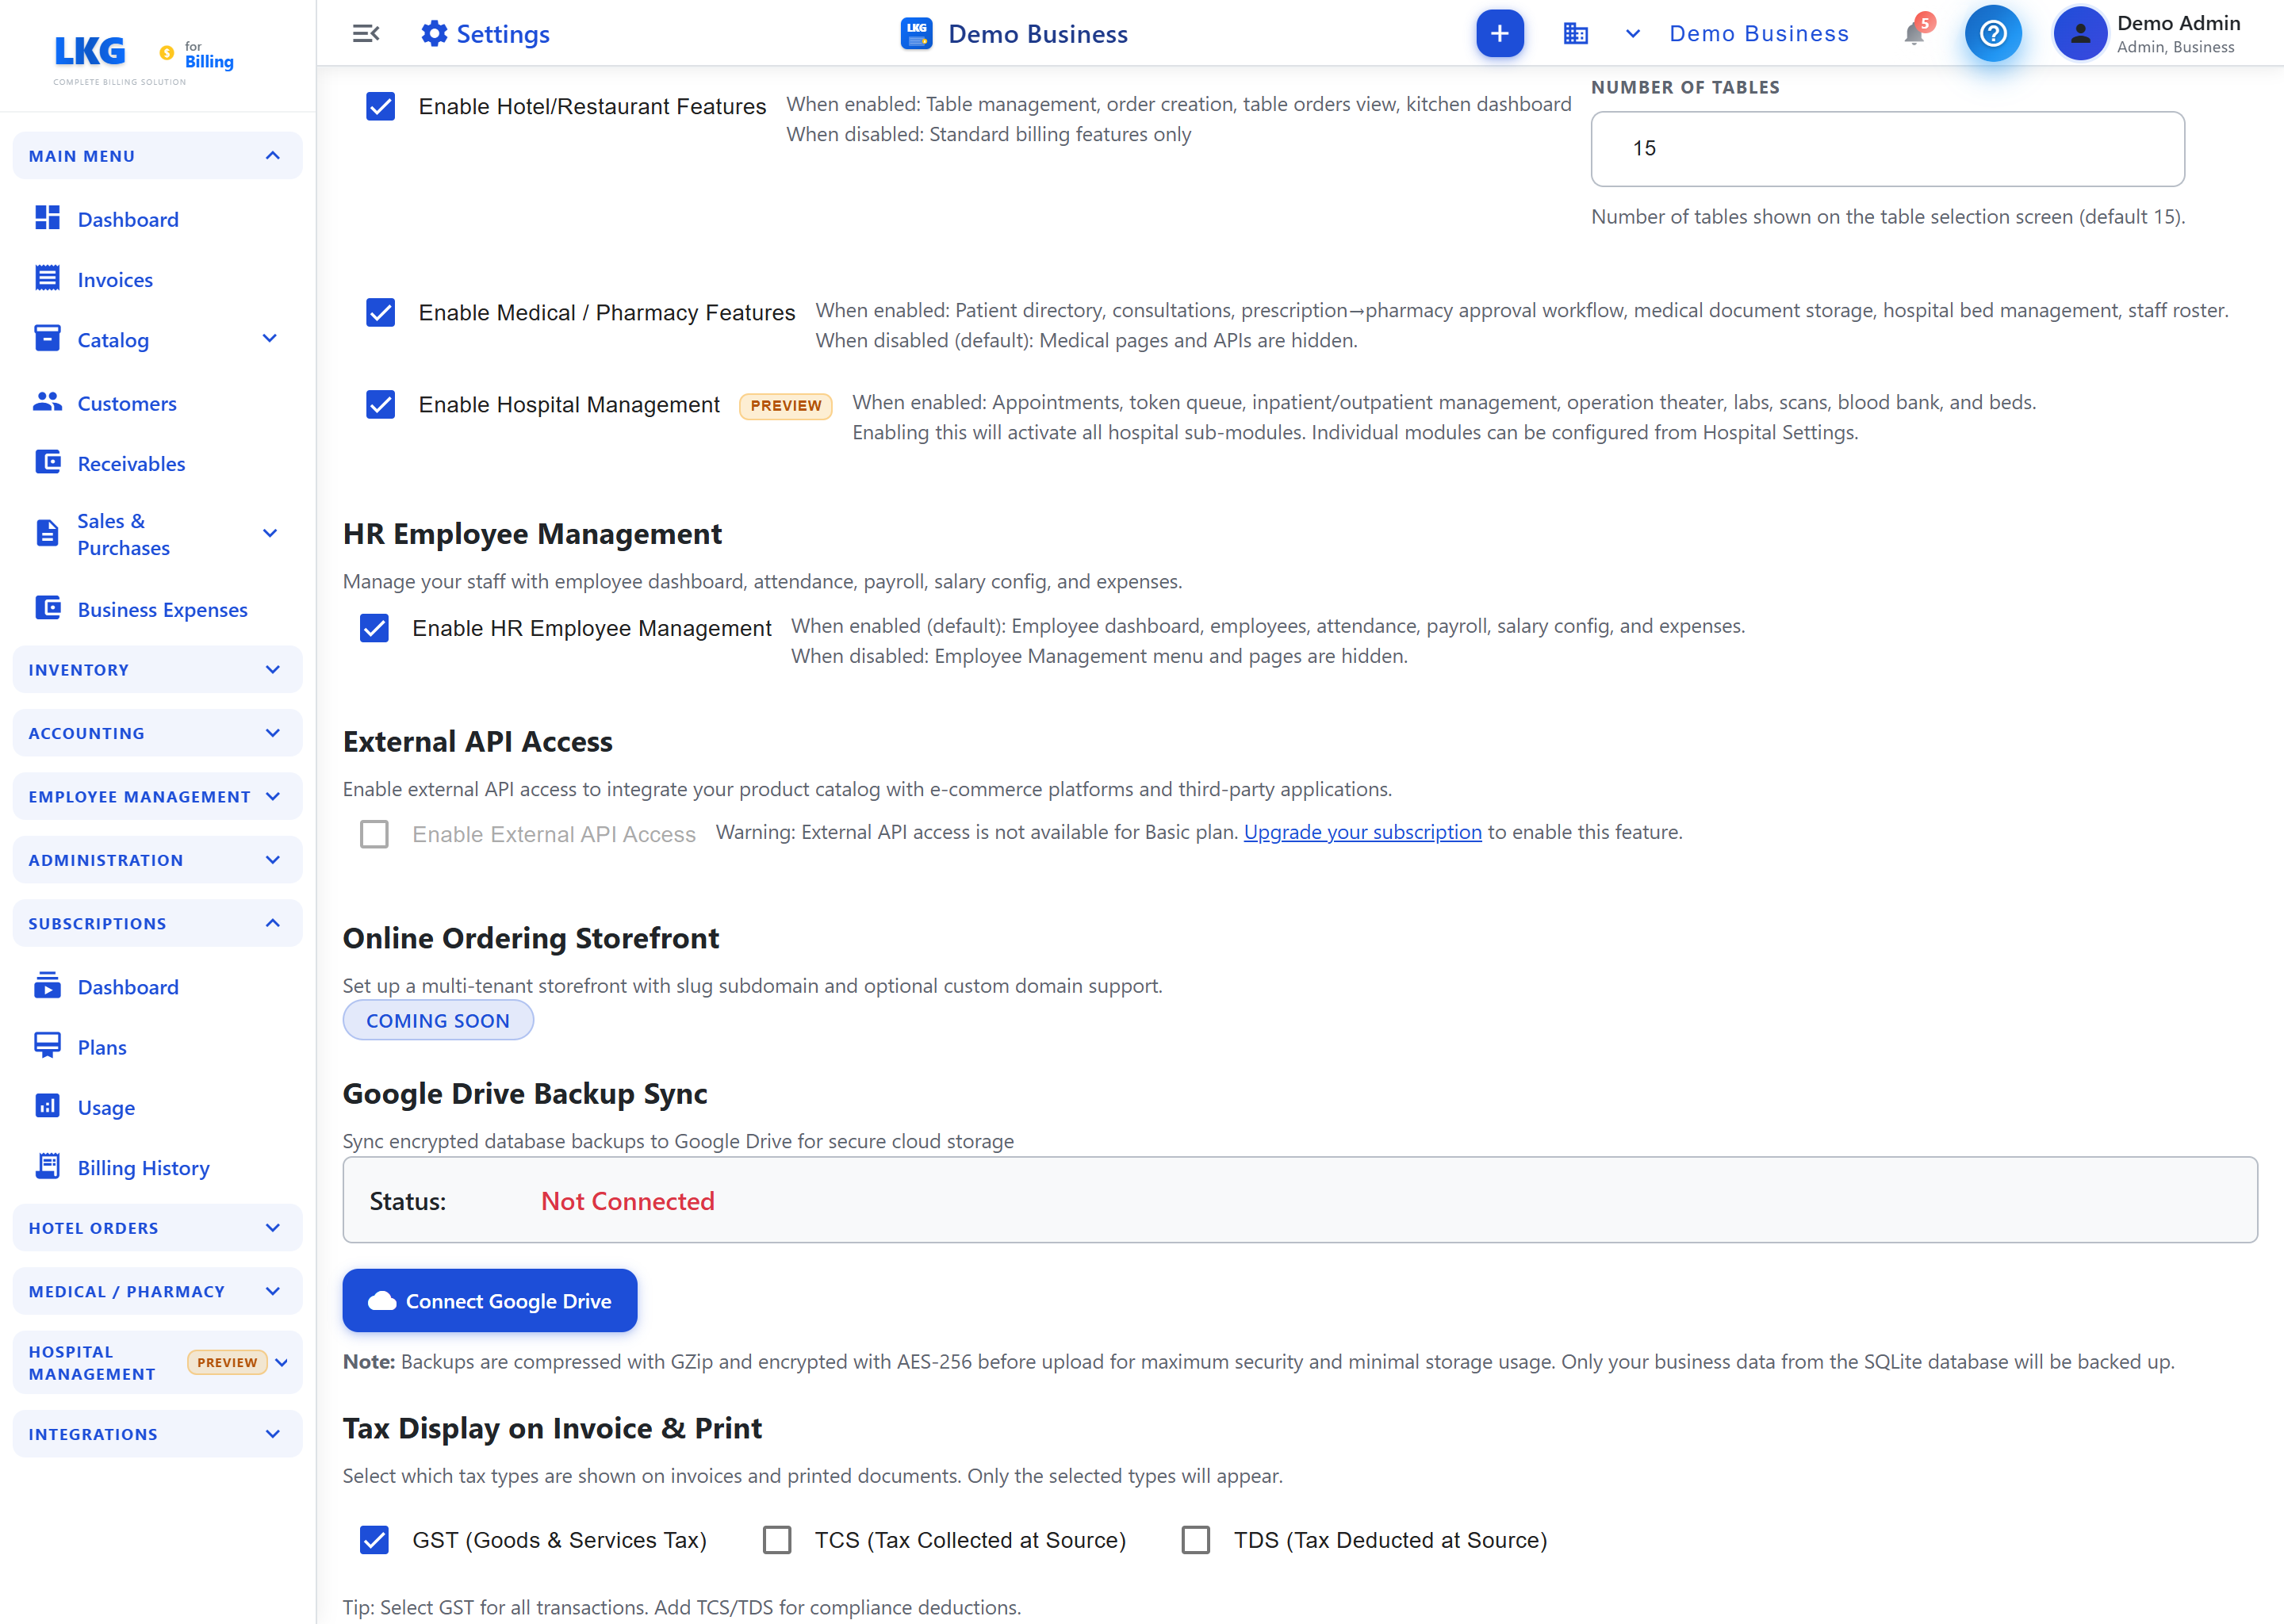The height and width of the screenshot is (1624, 2284).
Task: Check TCS (Tax Collected at Source)
Action: (777, 1540)
